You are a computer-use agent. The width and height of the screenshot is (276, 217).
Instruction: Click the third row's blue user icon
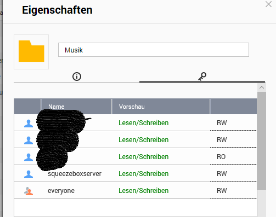pyautogui.click(x=29, y=157)
